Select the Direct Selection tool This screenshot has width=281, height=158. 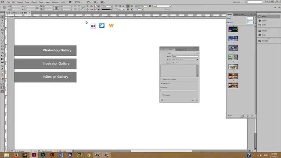(x=2, y=20)
